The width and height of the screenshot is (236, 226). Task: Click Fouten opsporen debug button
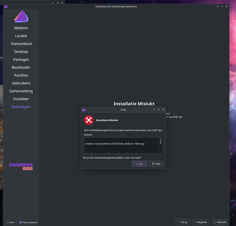(x=29, y=222)
